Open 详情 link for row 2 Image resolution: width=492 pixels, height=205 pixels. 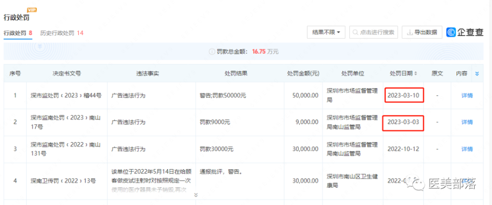tap(467, 122)
